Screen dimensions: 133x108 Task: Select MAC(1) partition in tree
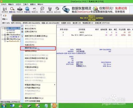tap(12, 33)
